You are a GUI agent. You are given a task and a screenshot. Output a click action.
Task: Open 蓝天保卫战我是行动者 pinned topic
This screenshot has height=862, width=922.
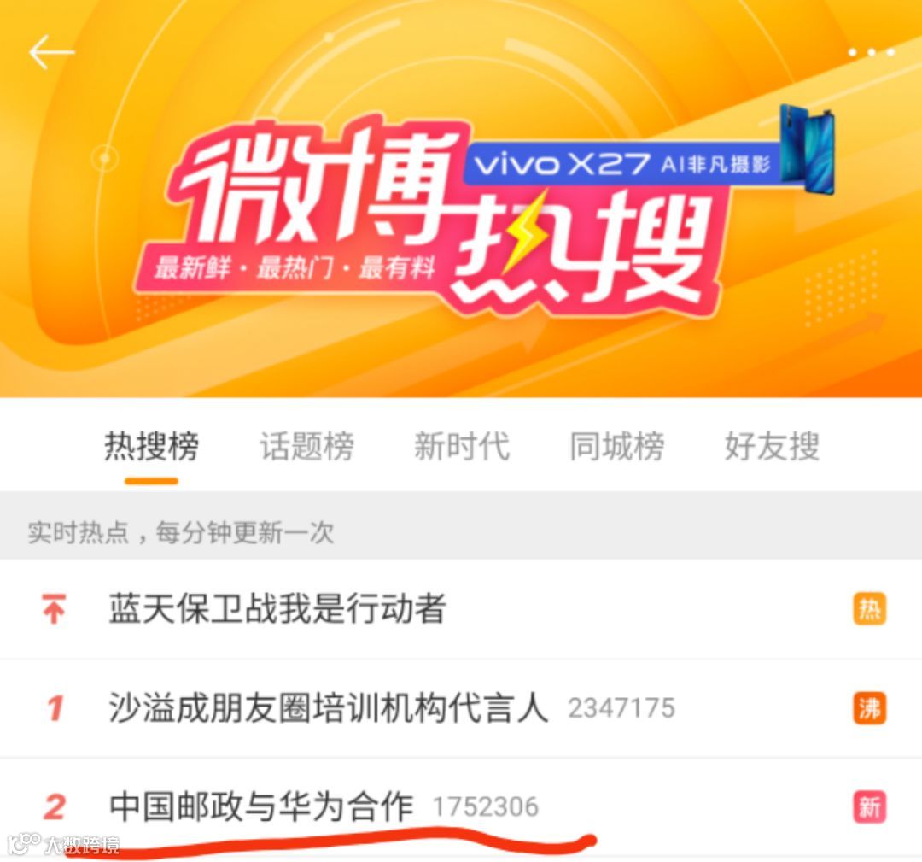461,608
